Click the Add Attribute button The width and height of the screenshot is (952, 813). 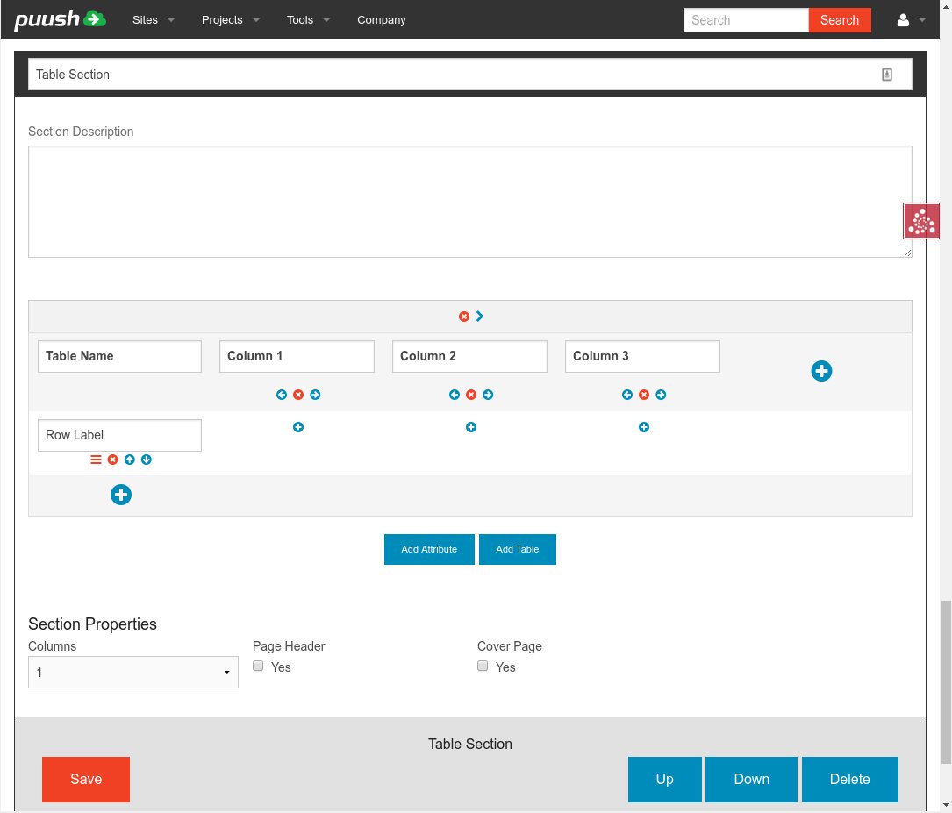[x=429, y=549]
